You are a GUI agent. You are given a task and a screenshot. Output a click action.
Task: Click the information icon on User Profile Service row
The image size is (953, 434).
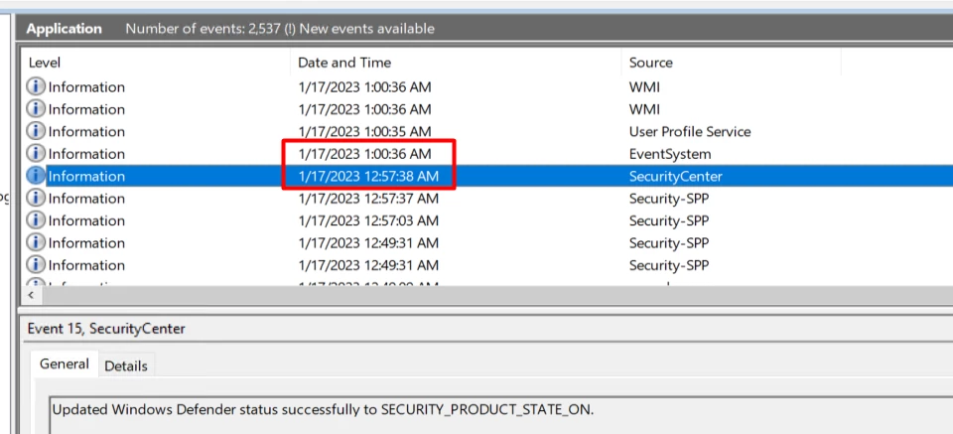pyautogui.click(x=36, y=131)
